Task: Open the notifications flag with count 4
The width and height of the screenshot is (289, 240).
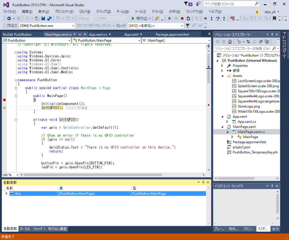Action: (188, 4)
